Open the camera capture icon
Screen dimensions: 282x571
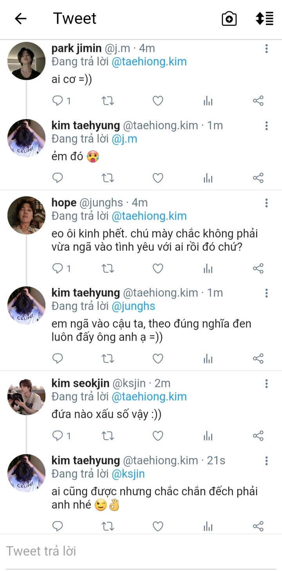pyautogui.click(x=229, y=18)
